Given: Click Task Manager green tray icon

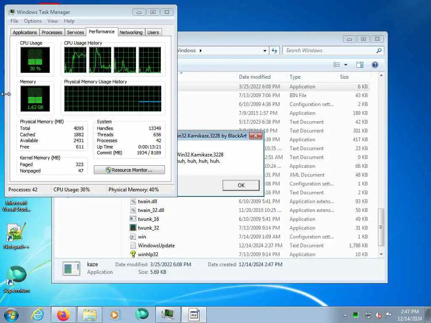Looking at the screenshot, I should (x=356, y=315).
